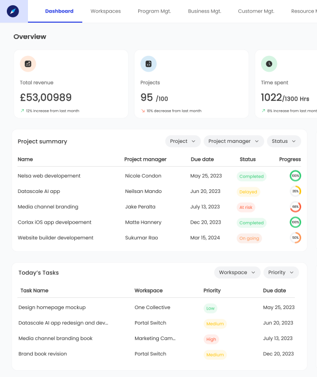
Task: Go to the Business Mgt. tab
Action: tap(205, 11)
